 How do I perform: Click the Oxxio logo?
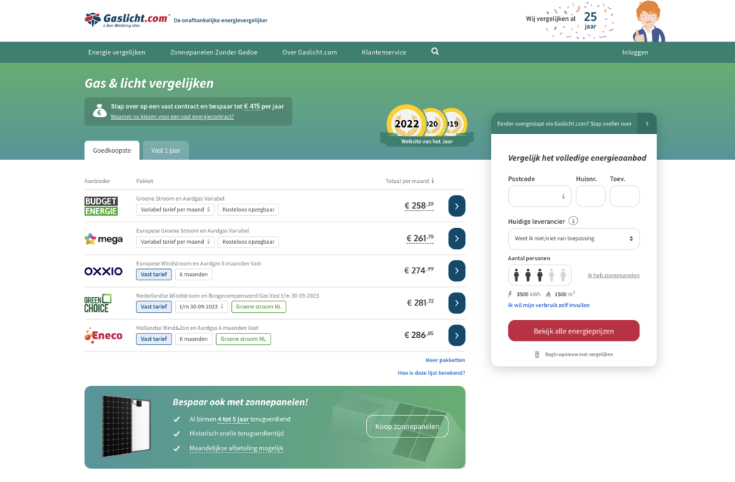tap(103, 271)
